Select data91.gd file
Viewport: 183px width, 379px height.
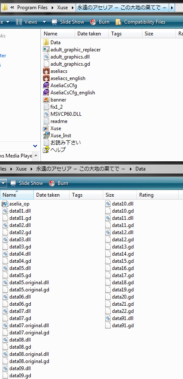[119, 326]
